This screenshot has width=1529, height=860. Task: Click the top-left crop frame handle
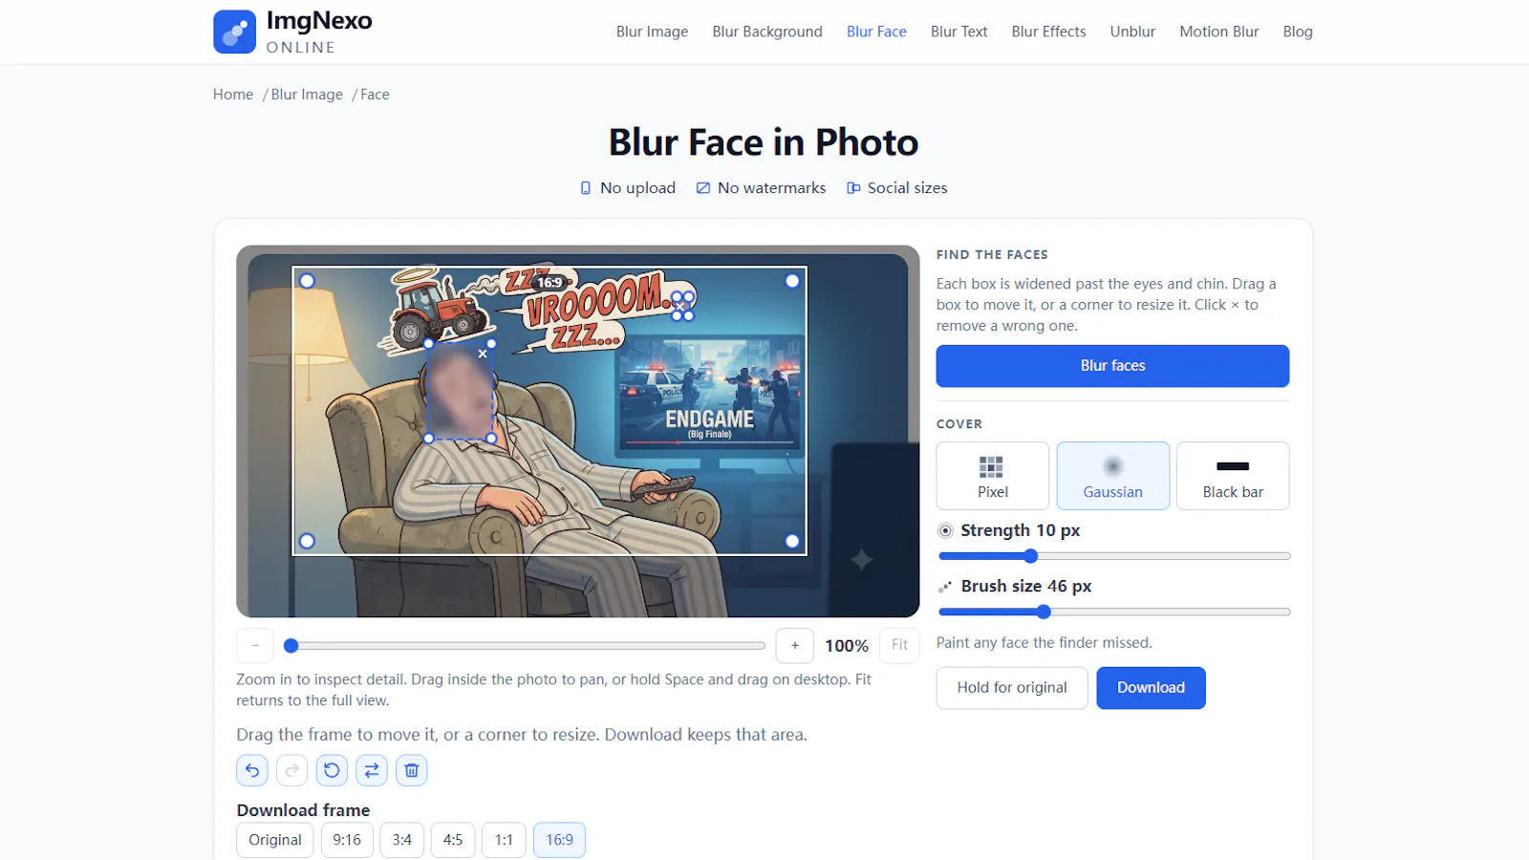tap(307, 281)
